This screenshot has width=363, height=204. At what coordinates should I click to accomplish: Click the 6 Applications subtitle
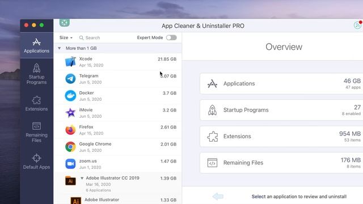98,190
